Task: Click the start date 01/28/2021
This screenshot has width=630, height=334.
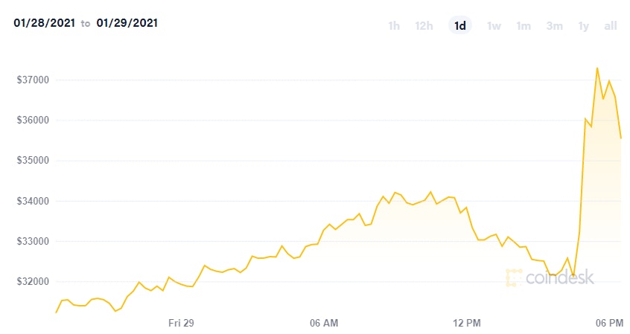Action: [x=44, y=23]
